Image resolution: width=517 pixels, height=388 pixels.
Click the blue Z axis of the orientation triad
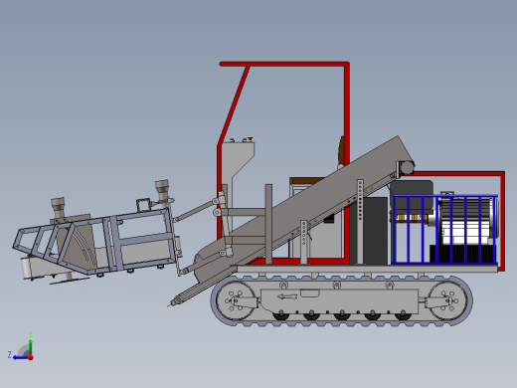[x=21, y=357]
